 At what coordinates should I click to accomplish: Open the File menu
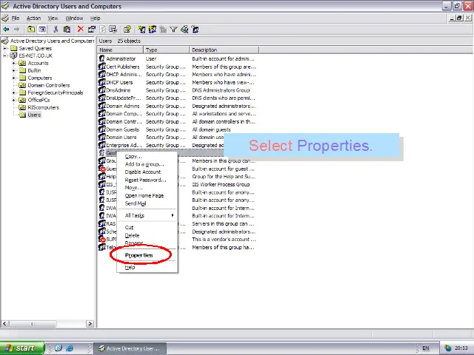click(15, 18)
